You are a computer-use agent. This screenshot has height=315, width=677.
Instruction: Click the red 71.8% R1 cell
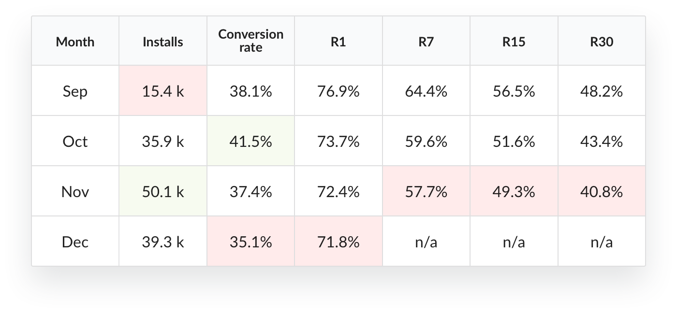pyautogui.click(x=338, y=241)
